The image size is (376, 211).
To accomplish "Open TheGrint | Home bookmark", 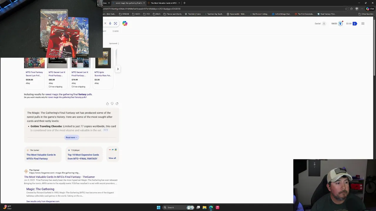I will pos(193,14).
